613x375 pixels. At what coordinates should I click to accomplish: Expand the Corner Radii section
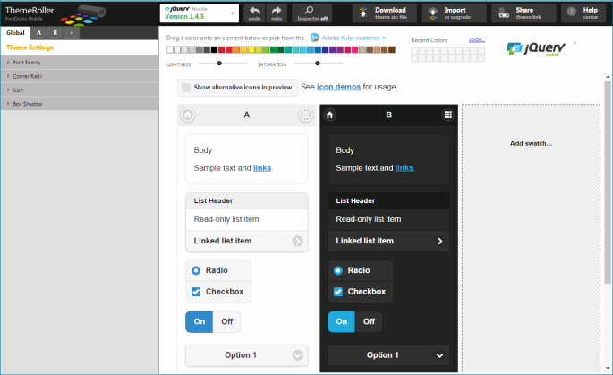pyautogui.click(x=80, y=76)
